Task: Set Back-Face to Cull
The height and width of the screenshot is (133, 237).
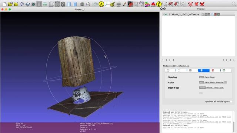Action: click(x=221, y=88)
